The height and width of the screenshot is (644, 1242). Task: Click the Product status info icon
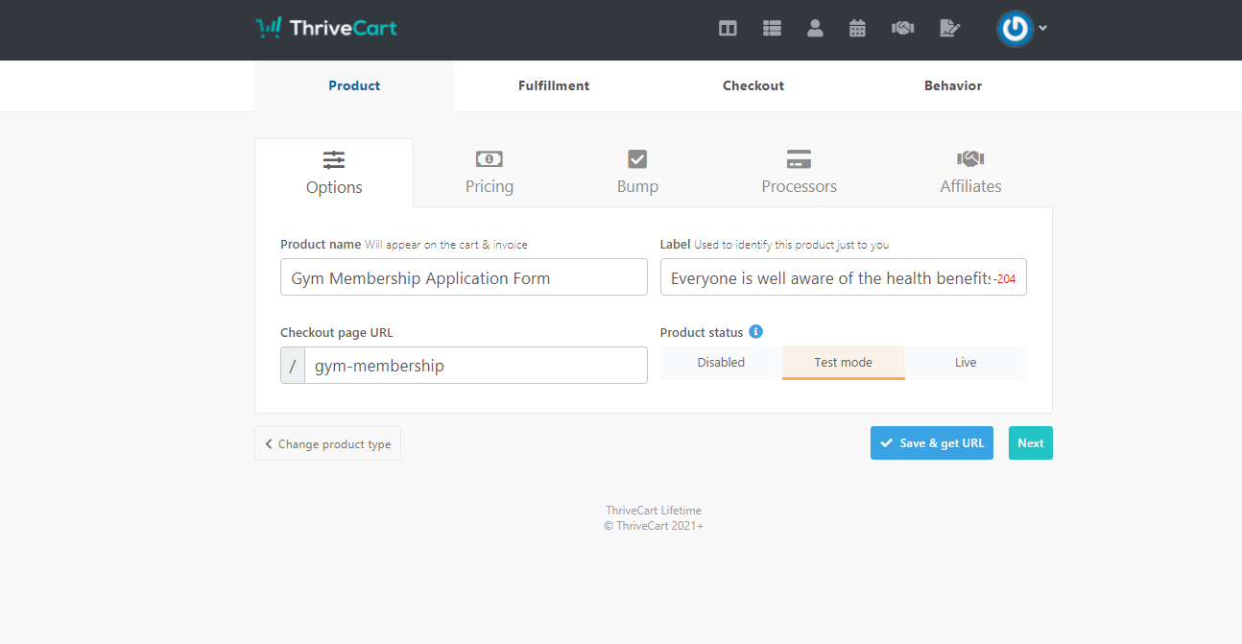point(755,332)
